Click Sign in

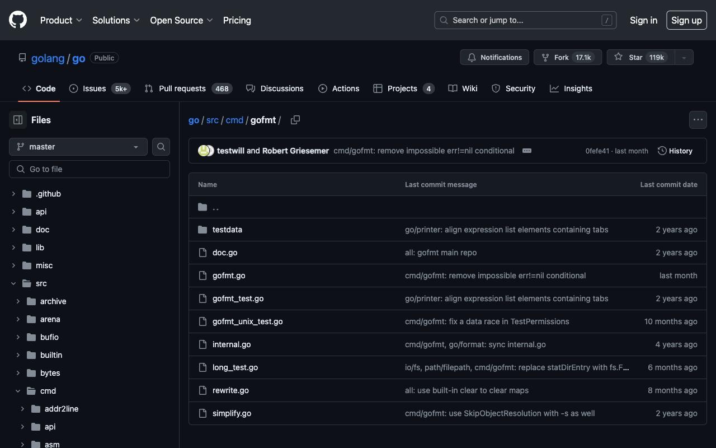[x=643, y=20]
